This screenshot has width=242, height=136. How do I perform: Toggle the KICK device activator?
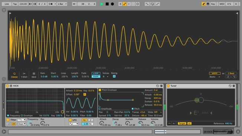point(7,86)
